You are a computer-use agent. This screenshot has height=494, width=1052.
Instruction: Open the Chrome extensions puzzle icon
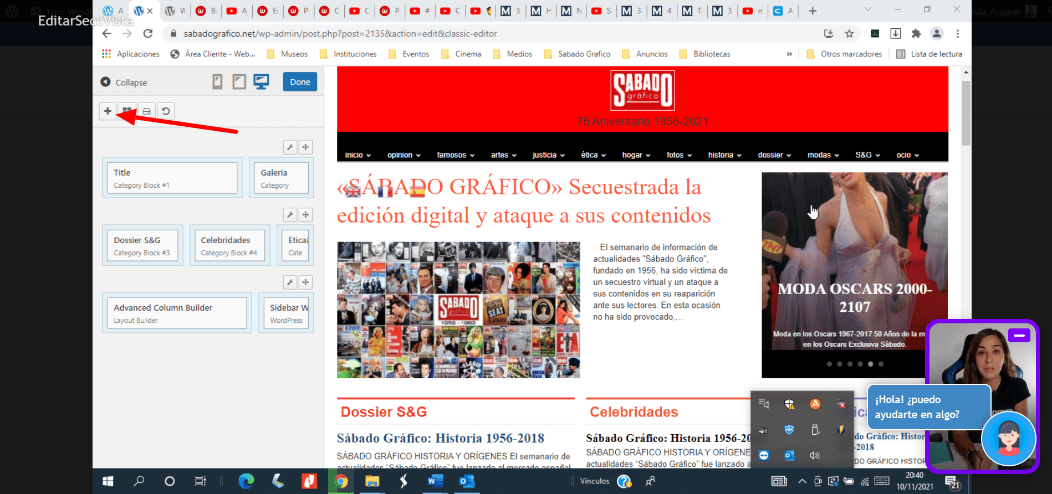916,34
